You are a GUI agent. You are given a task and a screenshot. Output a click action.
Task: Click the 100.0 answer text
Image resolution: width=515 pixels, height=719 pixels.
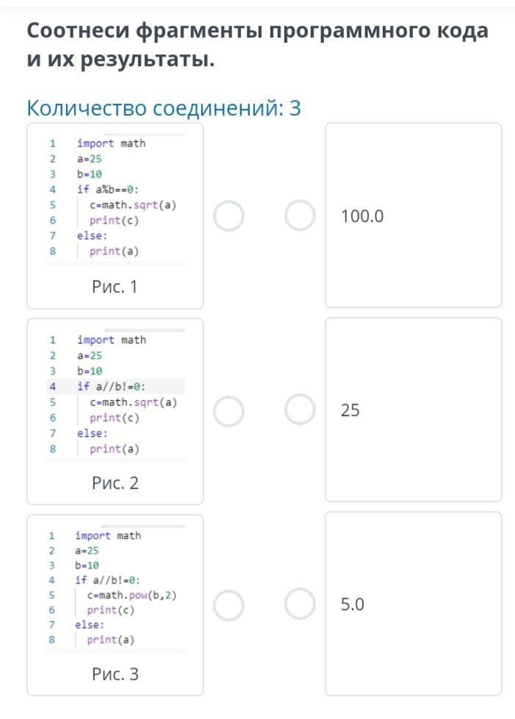pyautogui.click(x=362, y=216)
